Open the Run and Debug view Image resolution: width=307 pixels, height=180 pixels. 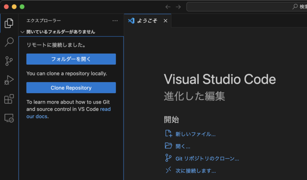9,80
